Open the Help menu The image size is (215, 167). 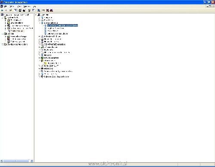[x=34, y=6]
